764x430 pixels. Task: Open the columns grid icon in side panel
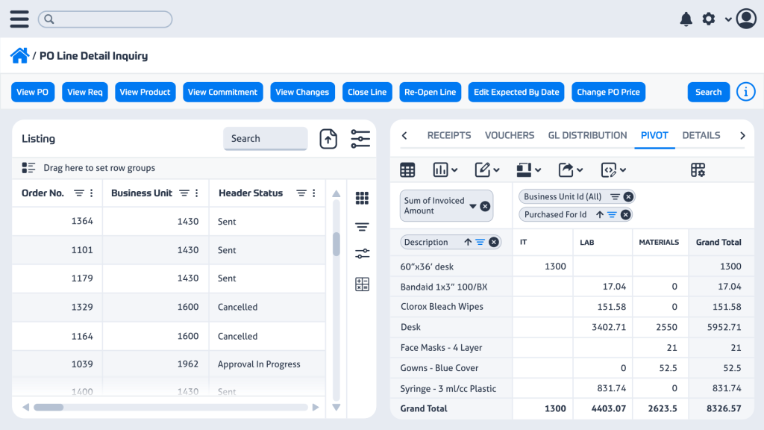tap(362, 199)
